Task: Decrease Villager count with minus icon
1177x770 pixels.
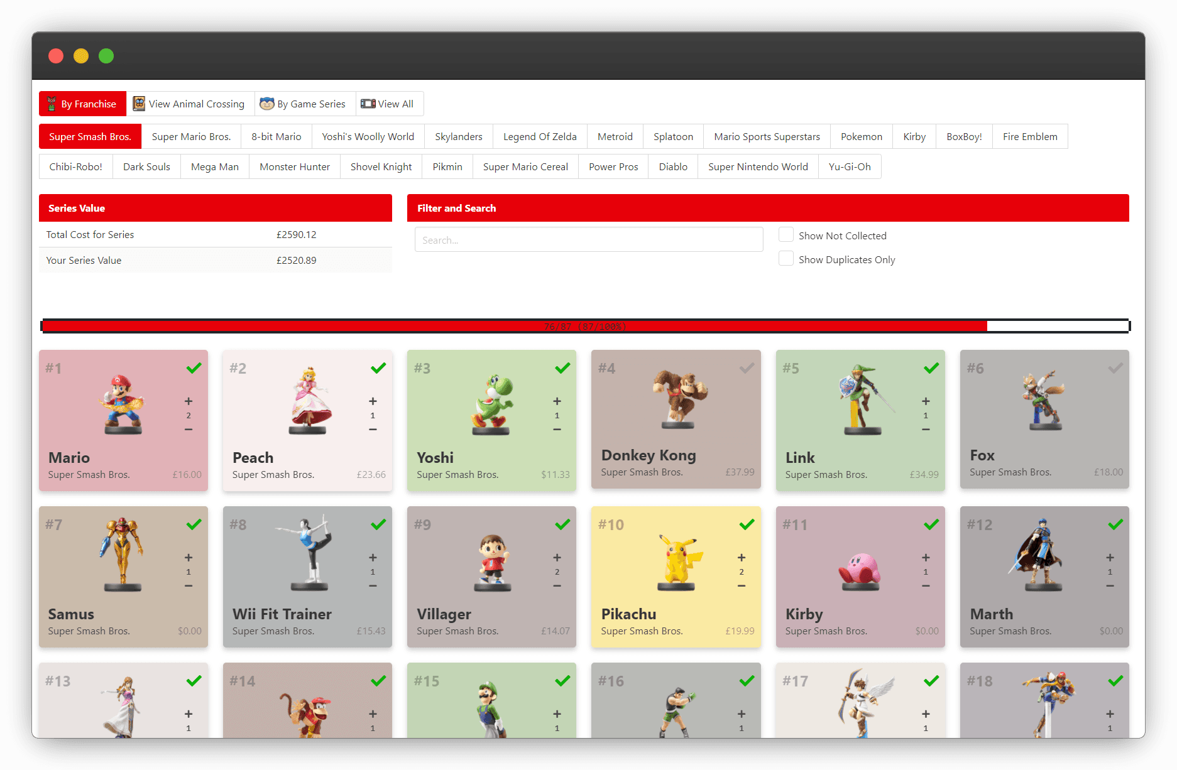Action: [557, 586]
